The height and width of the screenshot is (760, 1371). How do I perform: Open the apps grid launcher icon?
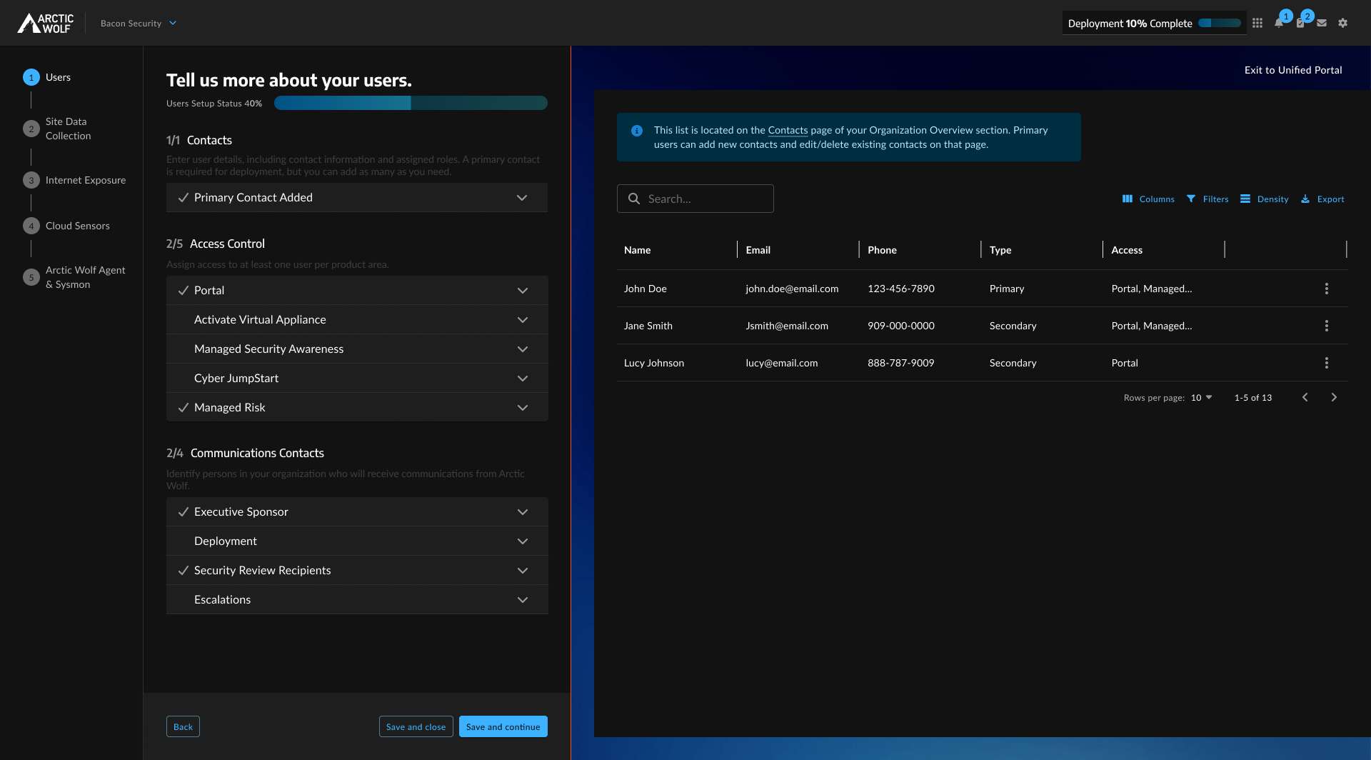[x=1257, y=23]
